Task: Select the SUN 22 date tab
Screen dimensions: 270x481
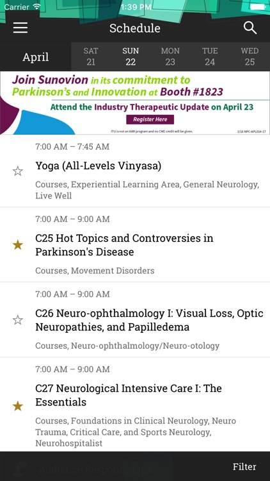Action: 131,56
